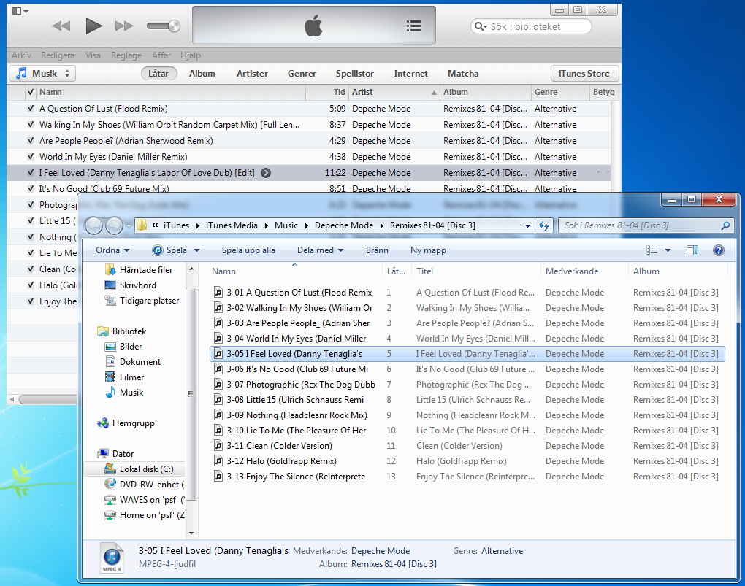Open the Hjälp menu
The height and width of the screenshot is (586, 745).
[191, 55]
